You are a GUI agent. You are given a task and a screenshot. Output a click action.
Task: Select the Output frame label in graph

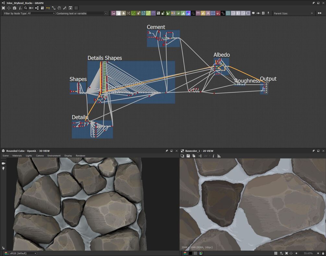[x=268, y=79]
